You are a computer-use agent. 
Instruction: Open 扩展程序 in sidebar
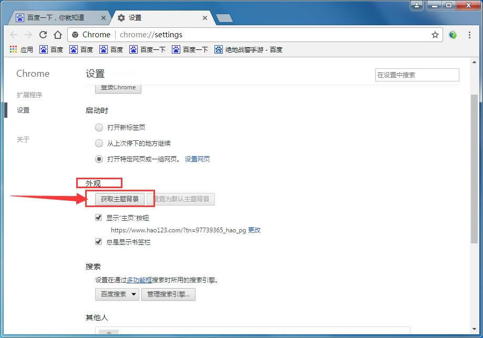[29, 95]
